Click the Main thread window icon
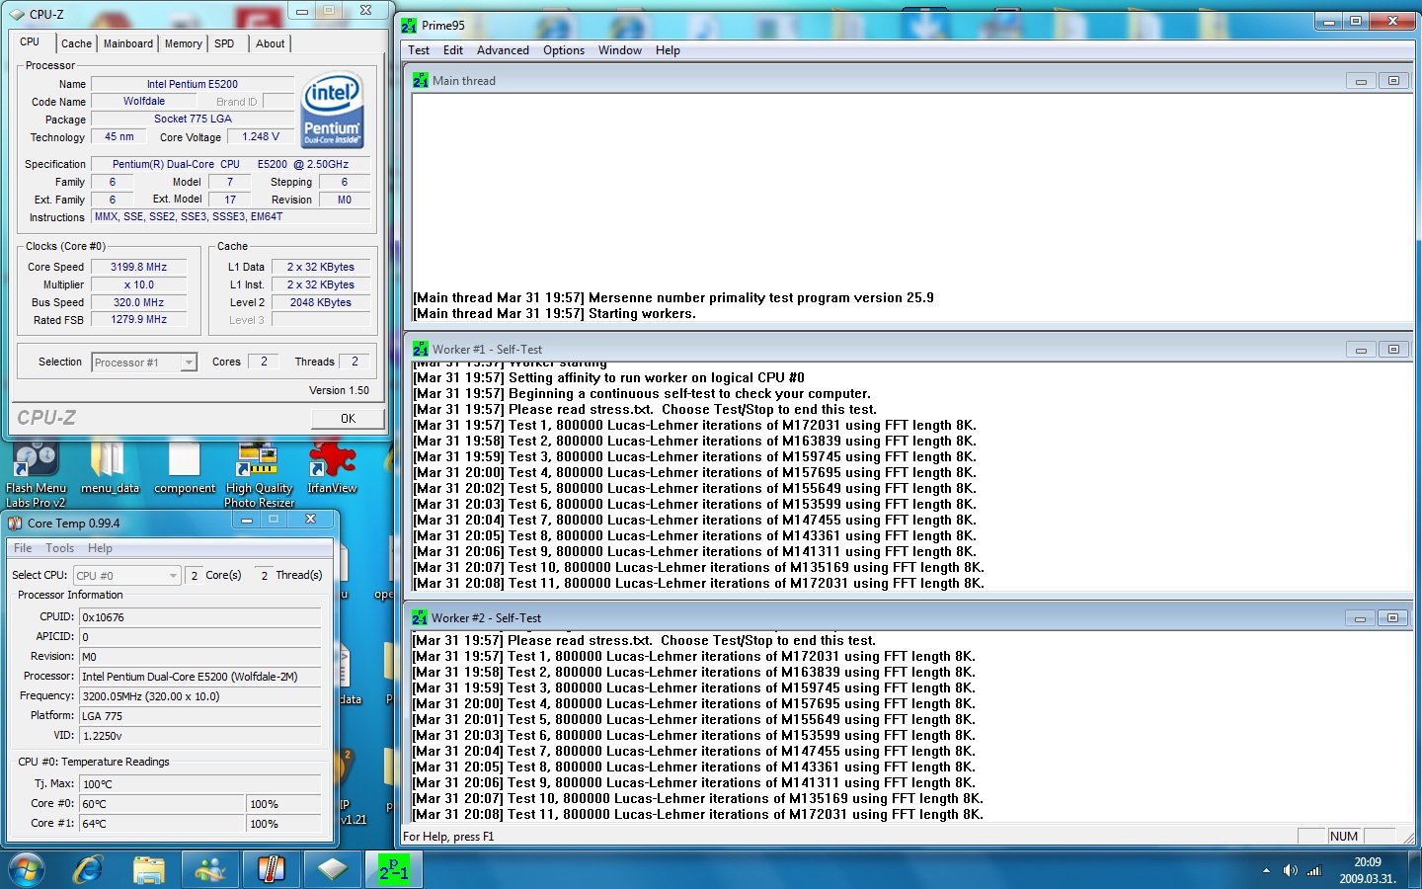1422x889 pixels. (x=421, y=80)
